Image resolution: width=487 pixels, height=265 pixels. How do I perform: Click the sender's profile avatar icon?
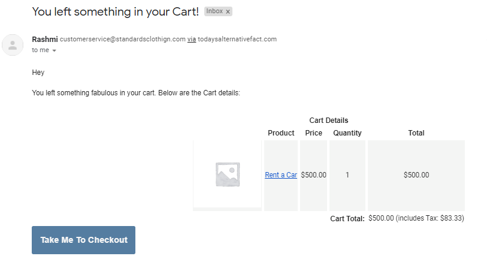click(13, 45)
